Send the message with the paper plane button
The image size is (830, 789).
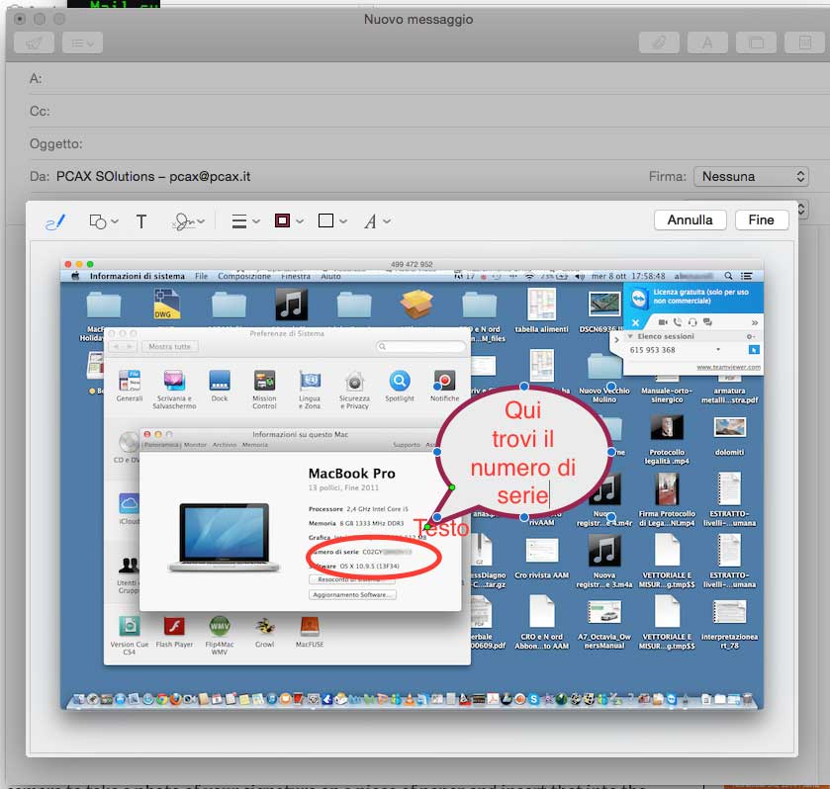point(34,43)
